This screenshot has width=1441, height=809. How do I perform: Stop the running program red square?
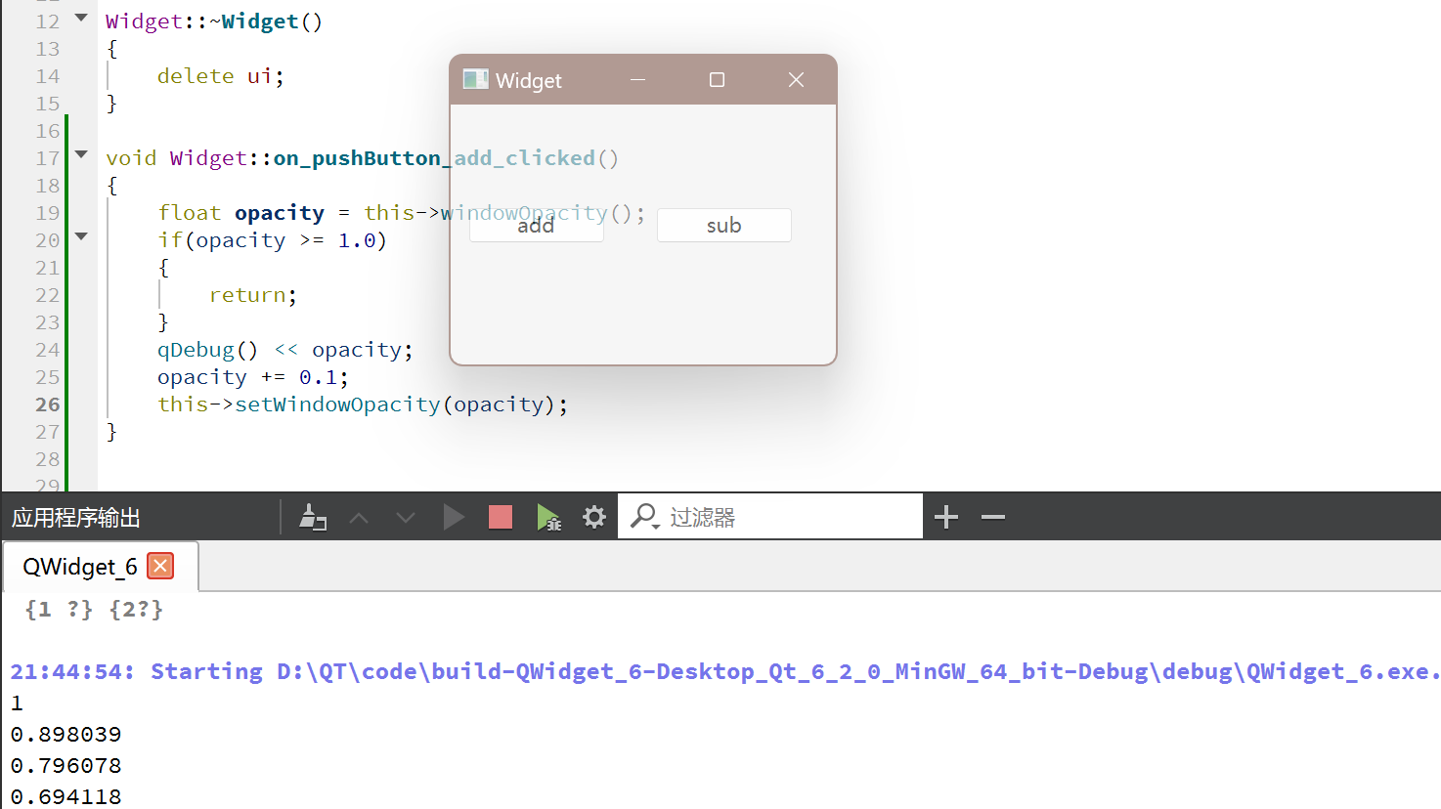501,517
